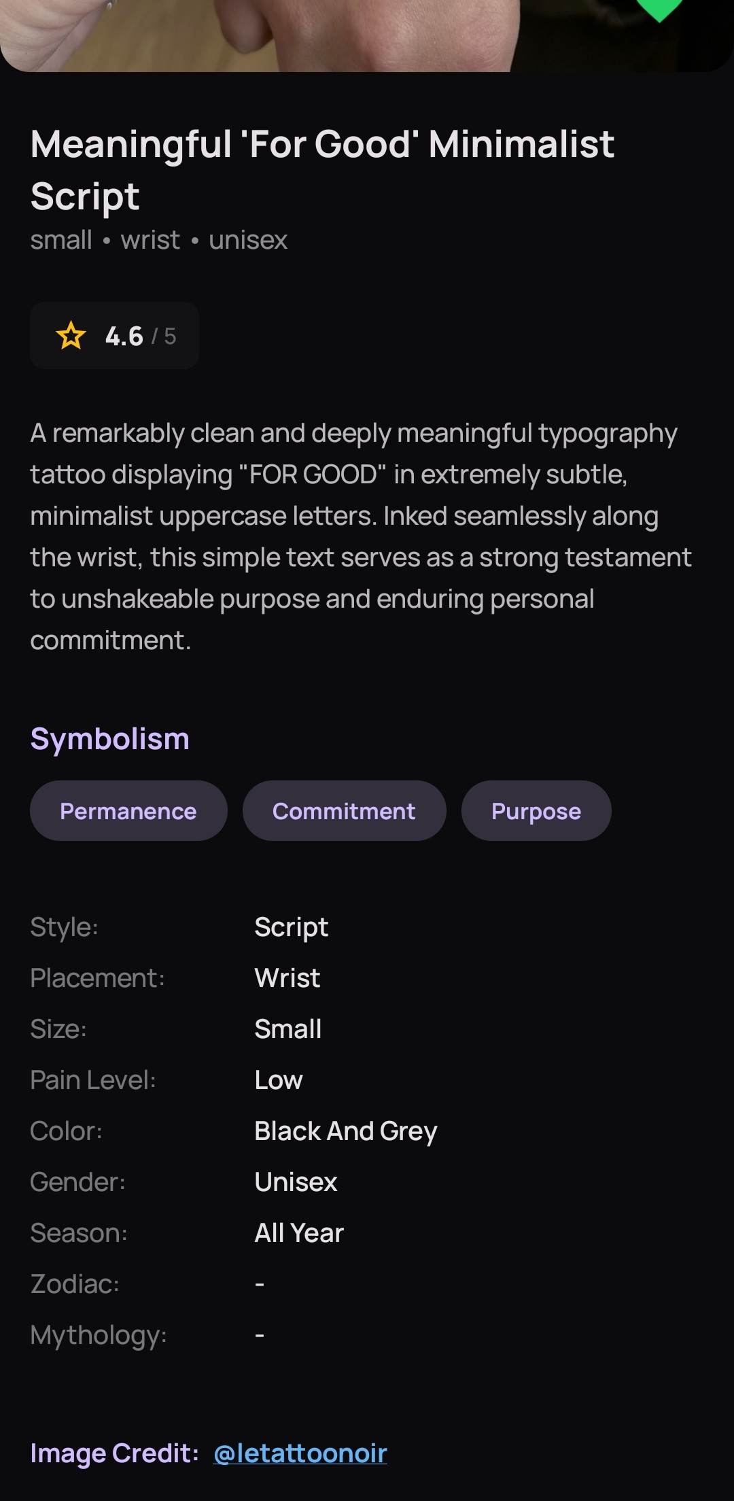Toggle the Purpose symbolism chip
Image resolution: width=734 pixels, height=1501 pixels.
pyautogui.click(x=536, y=810)
